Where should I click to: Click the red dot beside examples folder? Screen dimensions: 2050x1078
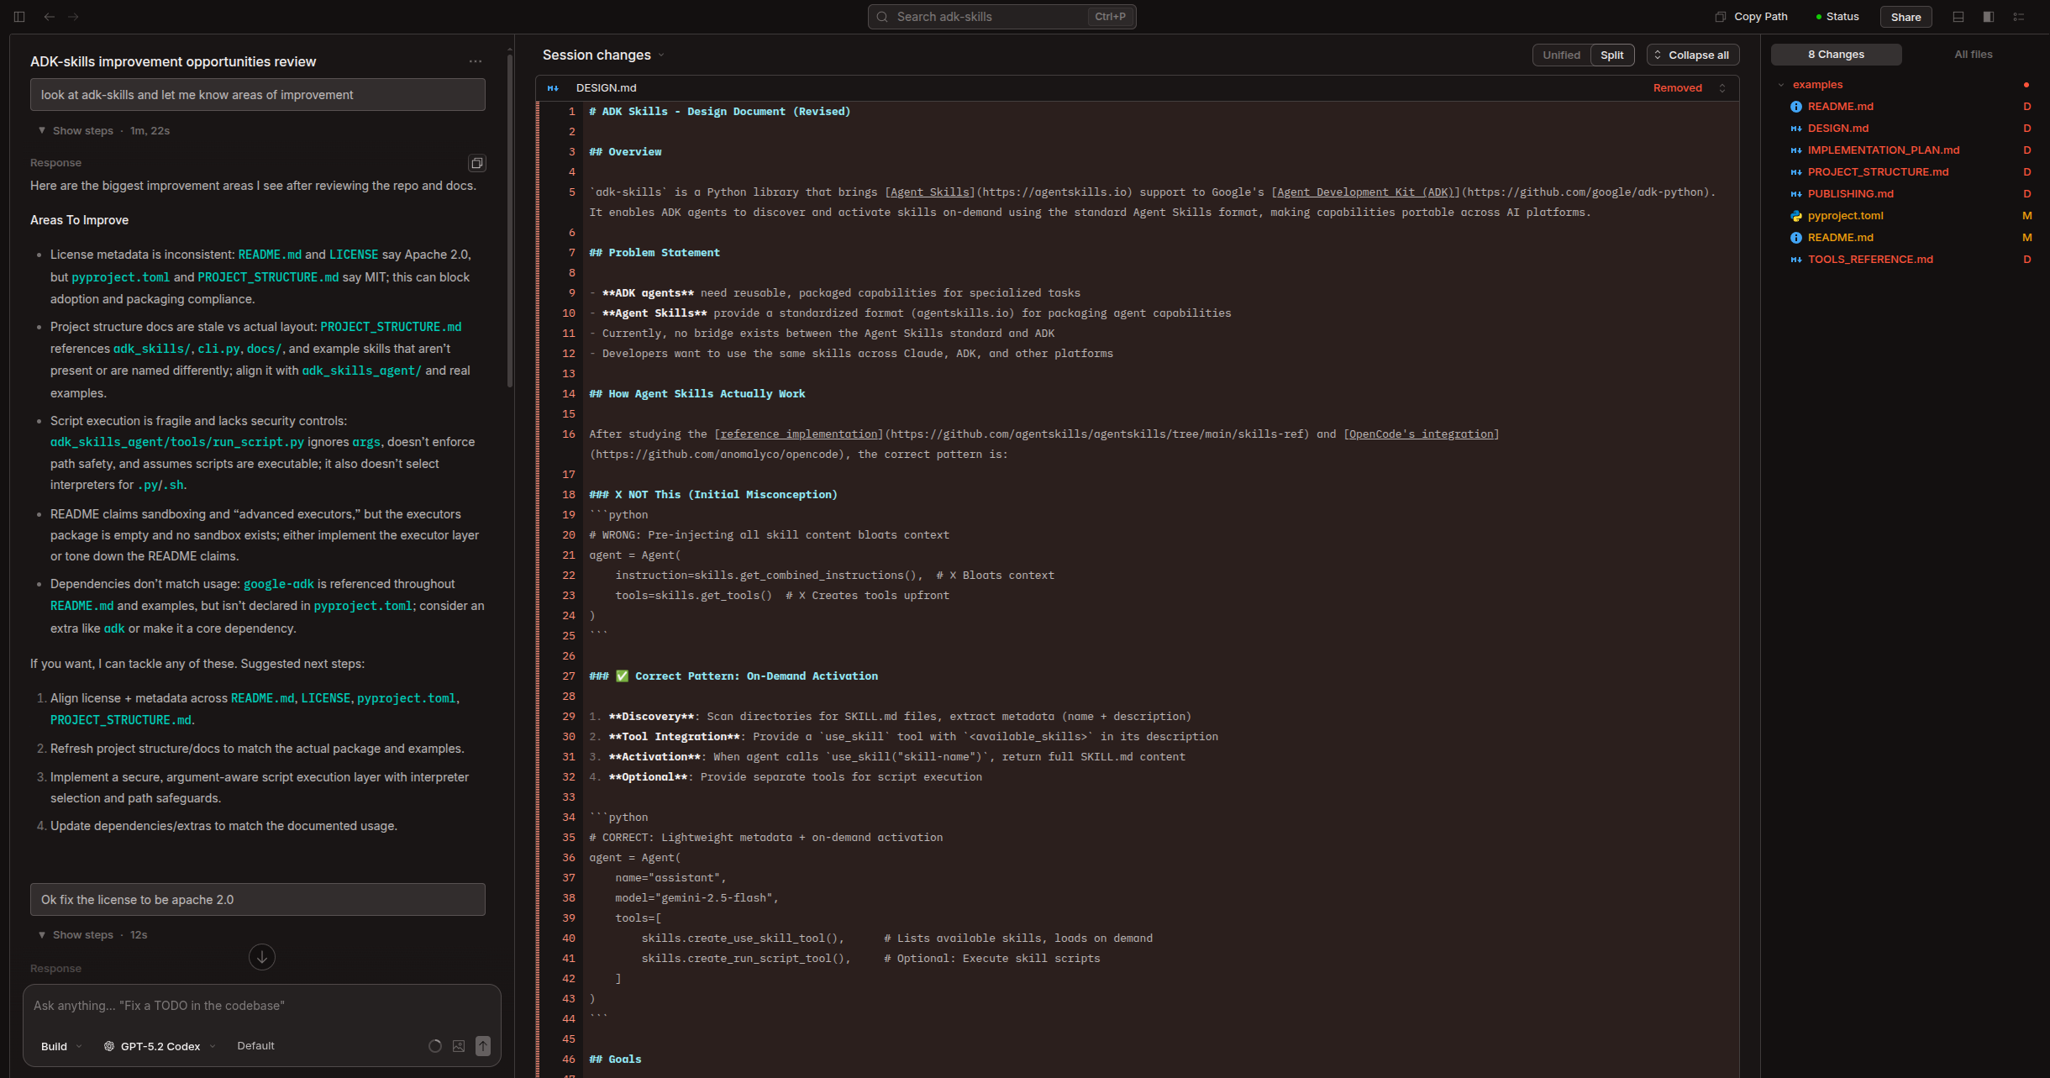pyautogui.click(x=2026, y=85)
